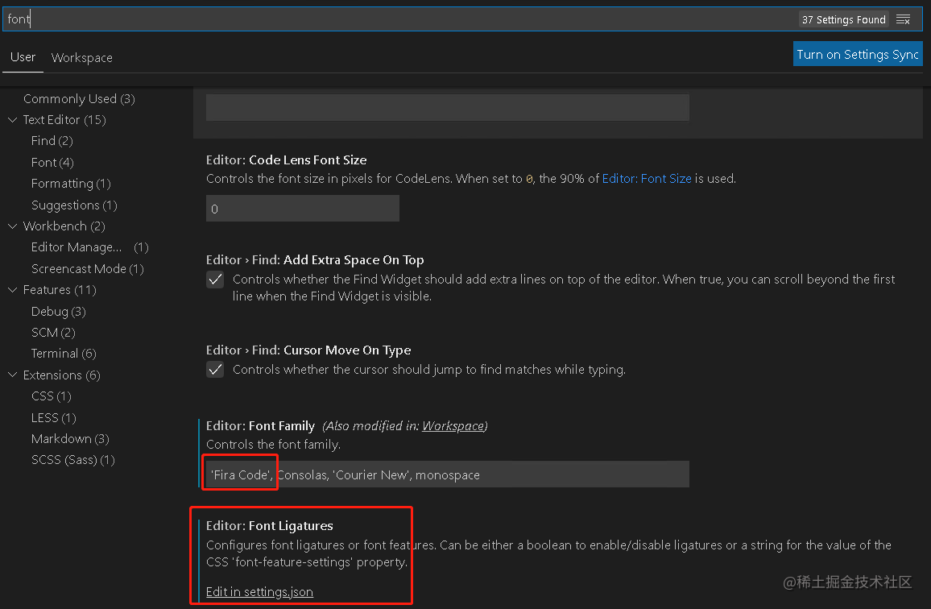Image resolution: width=931 pixels, height=609 pixels.
Task: Open the Workspace modification link
Action: 453,425
